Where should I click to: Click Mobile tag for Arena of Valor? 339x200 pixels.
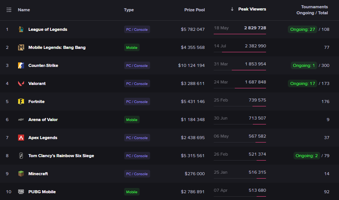(x=132, y=120)
